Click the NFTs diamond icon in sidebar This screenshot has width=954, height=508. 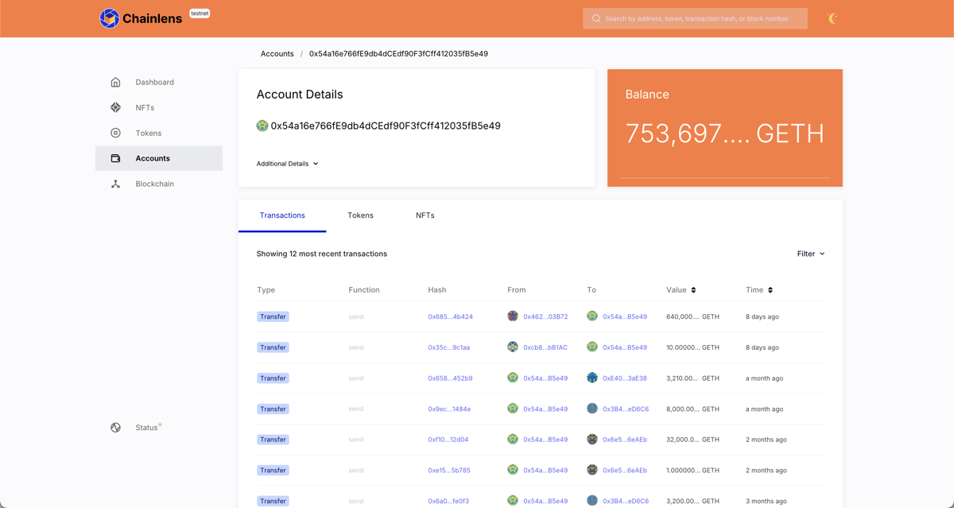pos(115,107)
